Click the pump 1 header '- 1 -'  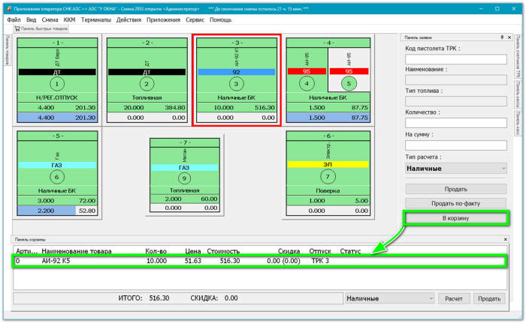[57, 43]
